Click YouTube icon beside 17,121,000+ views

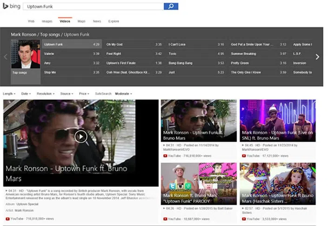(244, 156)
